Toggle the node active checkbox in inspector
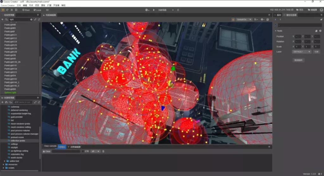Viewport: 324px width, 176px height. click(276, 25)
